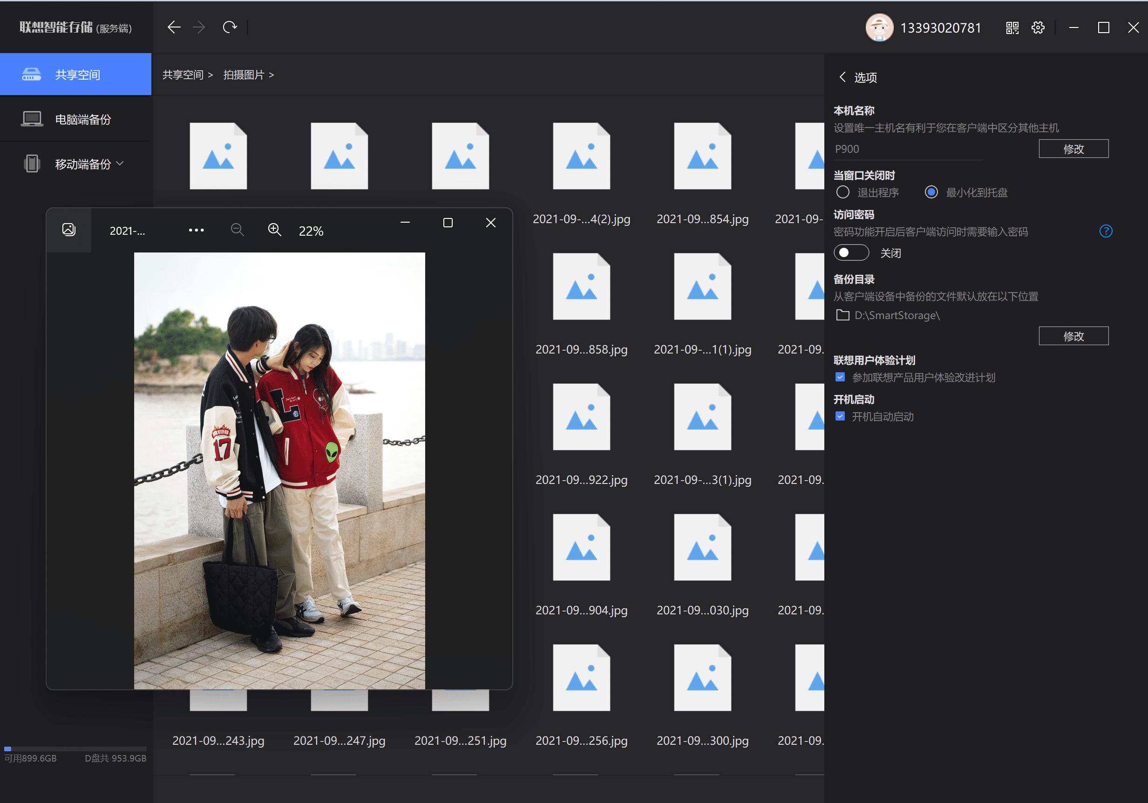Click the zoom in icon in image viewer

(x=274, y=230)
